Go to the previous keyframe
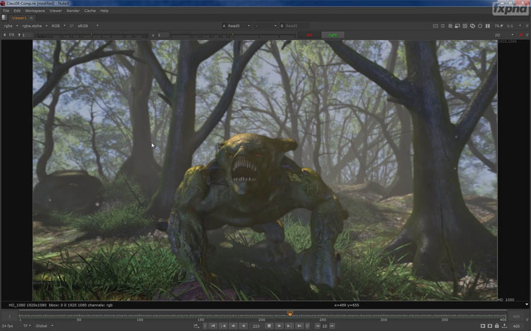The width and height of the screenshot is (531, 331). tap(223, 326)
